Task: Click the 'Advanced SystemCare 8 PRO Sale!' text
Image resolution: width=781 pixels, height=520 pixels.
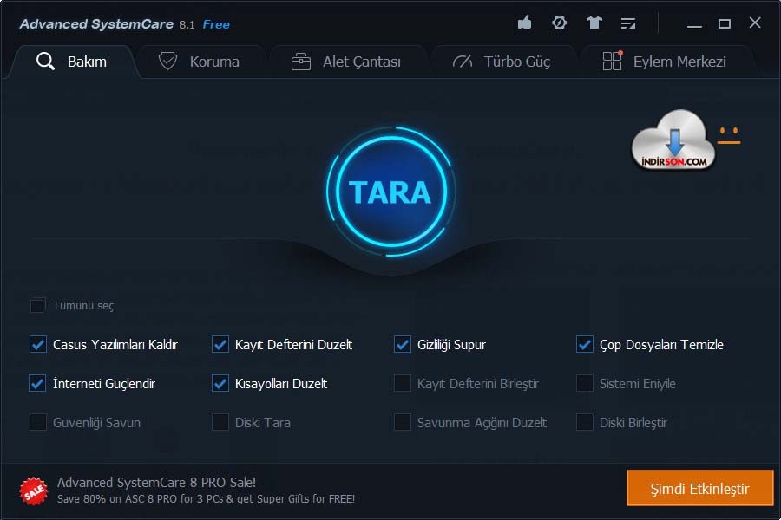Action: click(x=156, y=482)
